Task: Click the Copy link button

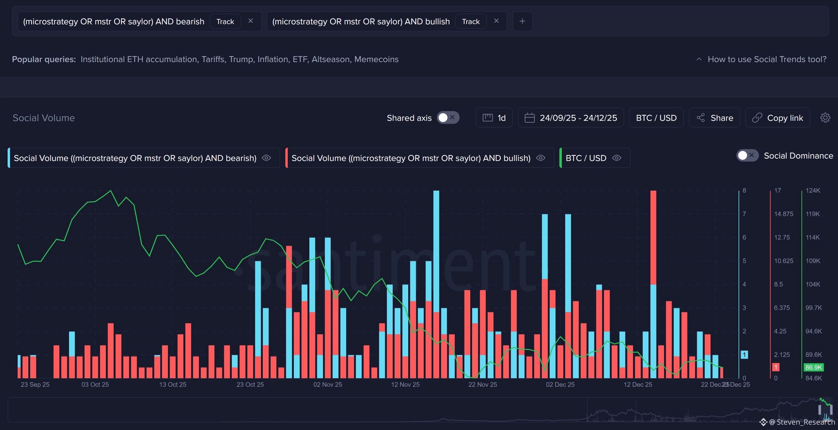Action: (777, 117)
